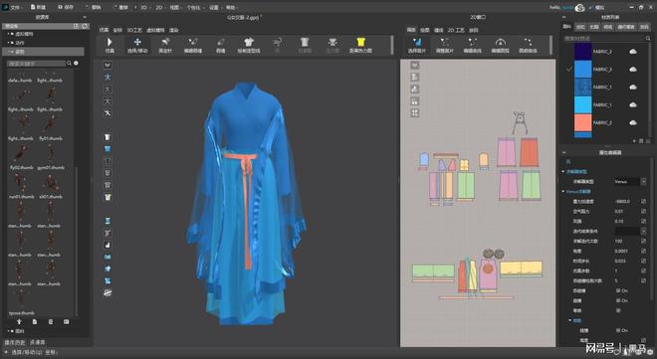Click the Redo button in top bar
This screenshot has width=657, height=359.
pyautogui.click(x=121, y=8)
